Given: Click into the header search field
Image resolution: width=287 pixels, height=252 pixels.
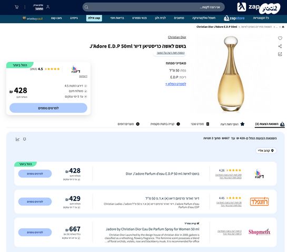Looking at the screenshot, I should coord(154,7).
